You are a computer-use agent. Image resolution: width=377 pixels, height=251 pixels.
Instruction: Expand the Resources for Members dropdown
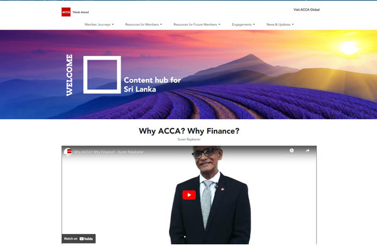click(143, 24)
